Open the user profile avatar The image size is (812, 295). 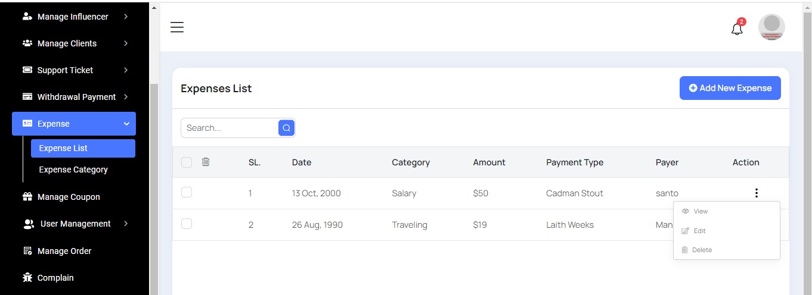click(771, 27)
